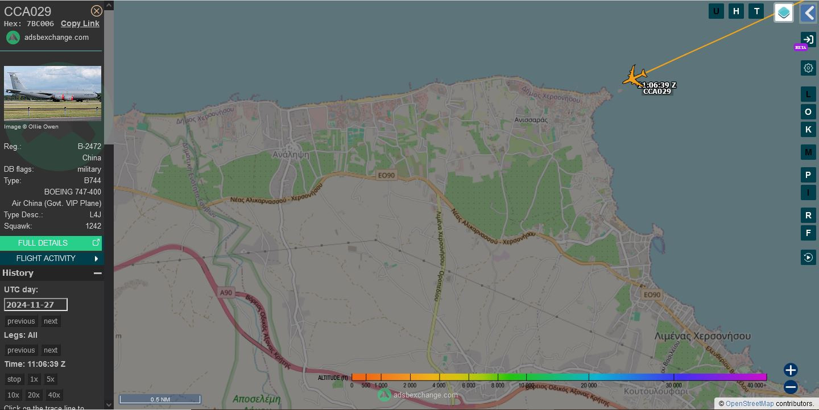Image resolution: width=819 pixels, height=410 pixels.
Task: Click the UTC day date field
Action: (x=36, y=305)
